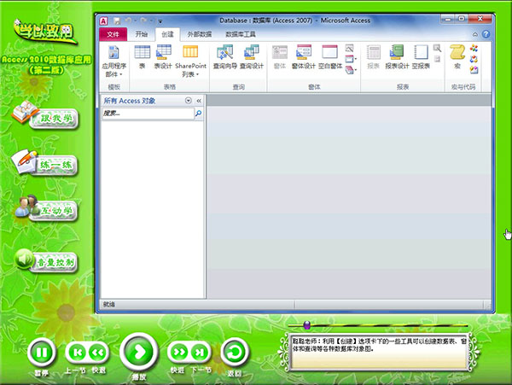Skip to next section with 下一节
Viewport: 512px width, 385px height.
pyautogui.click(x=199, y=352)
